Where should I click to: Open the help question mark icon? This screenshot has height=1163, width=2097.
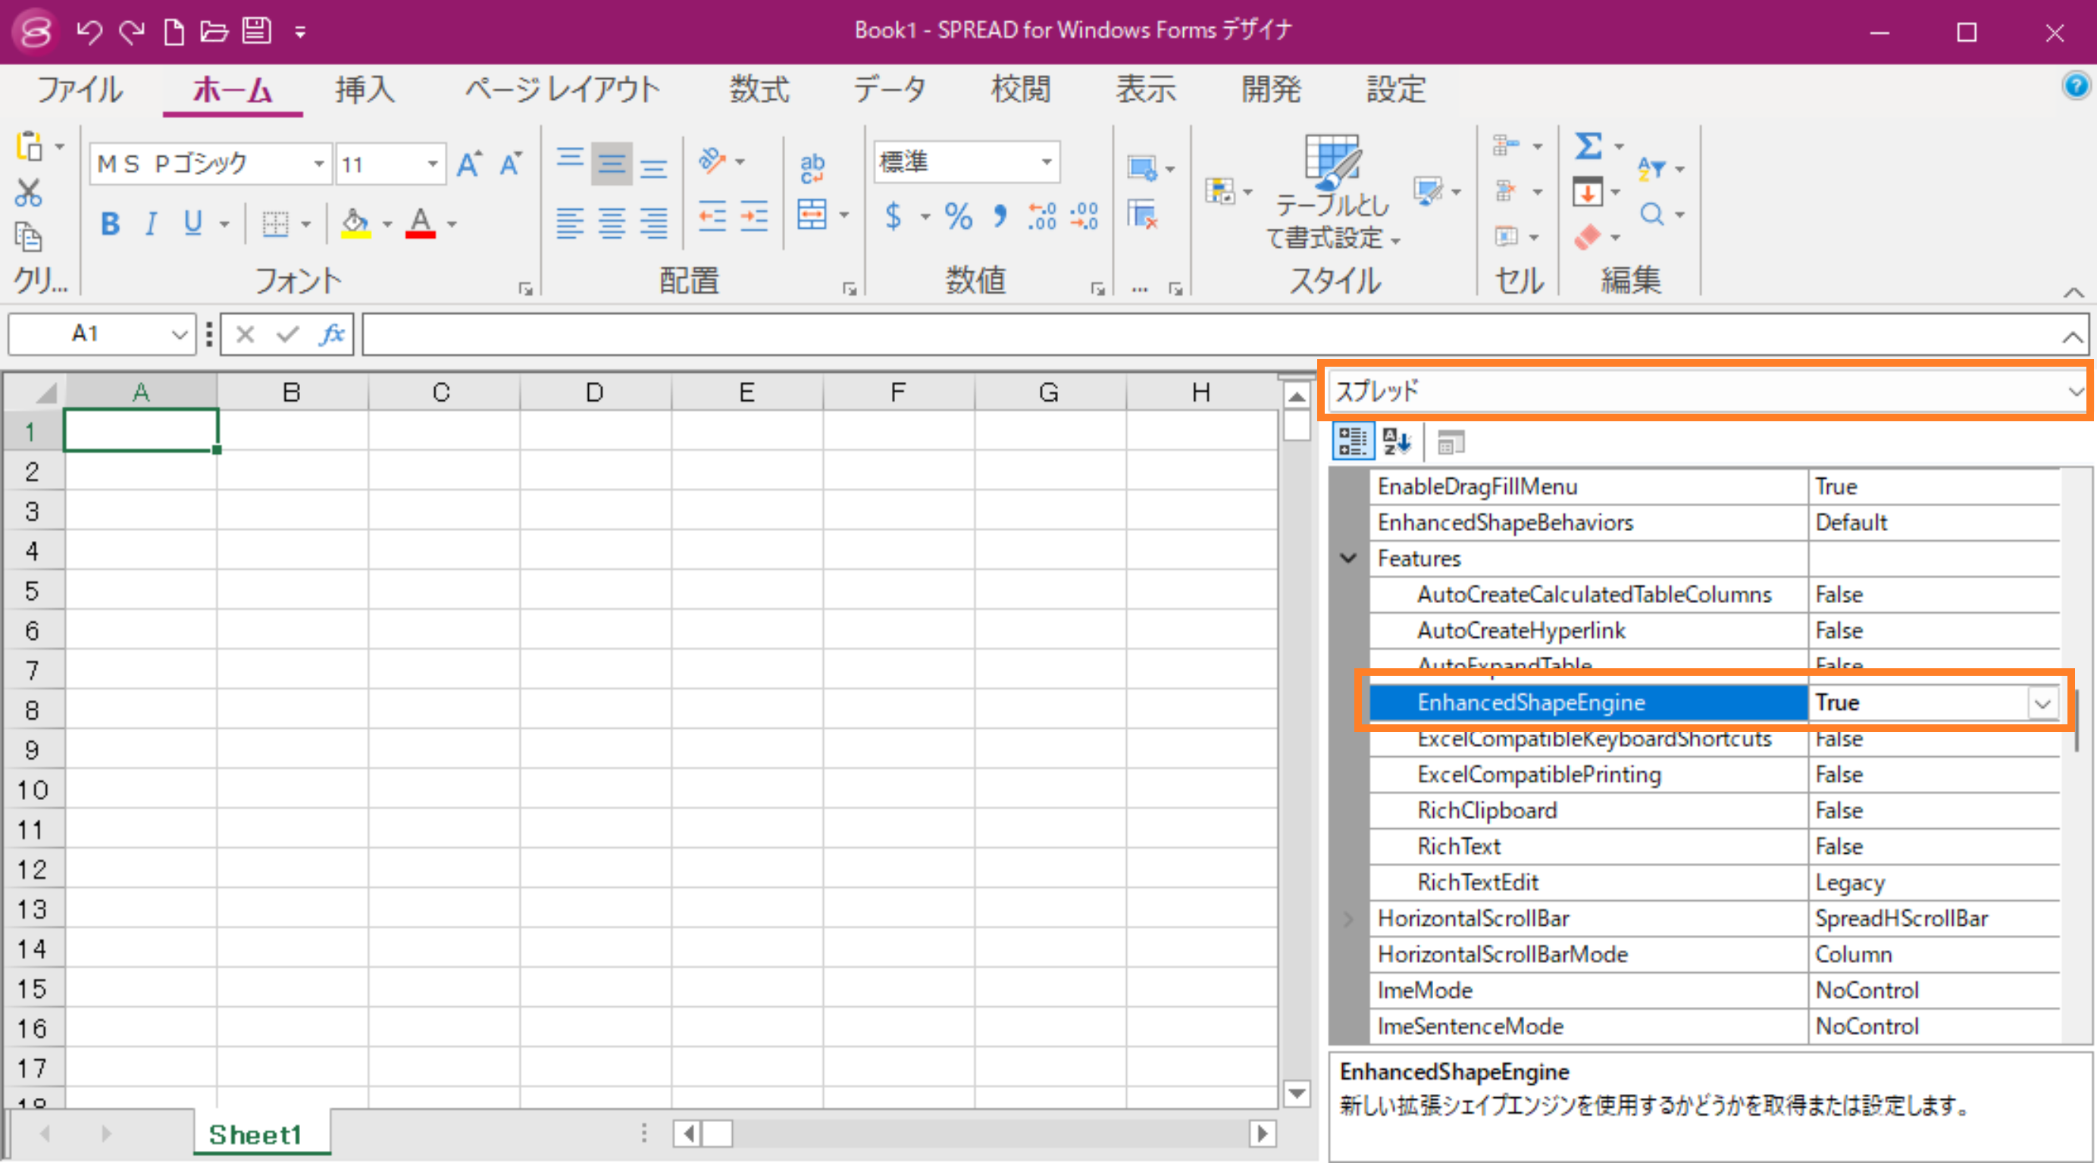click(2075, 85)
